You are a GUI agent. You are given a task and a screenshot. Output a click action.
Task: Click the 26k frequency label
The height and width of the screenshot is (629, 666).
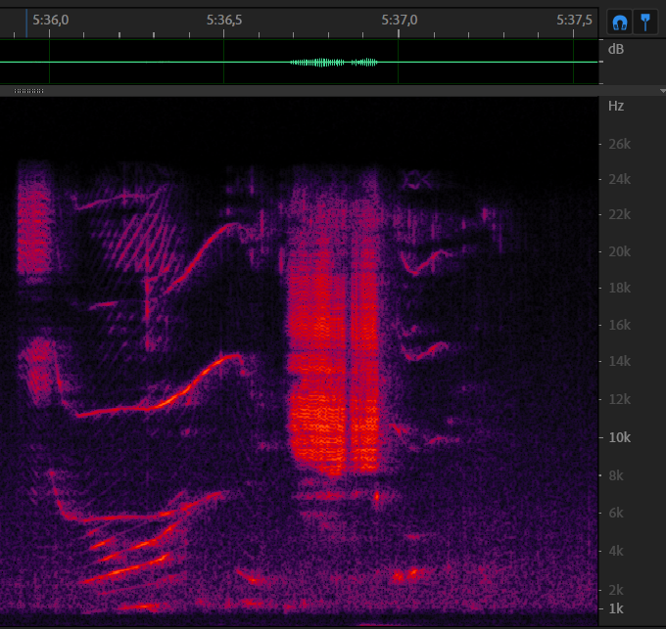619,144
